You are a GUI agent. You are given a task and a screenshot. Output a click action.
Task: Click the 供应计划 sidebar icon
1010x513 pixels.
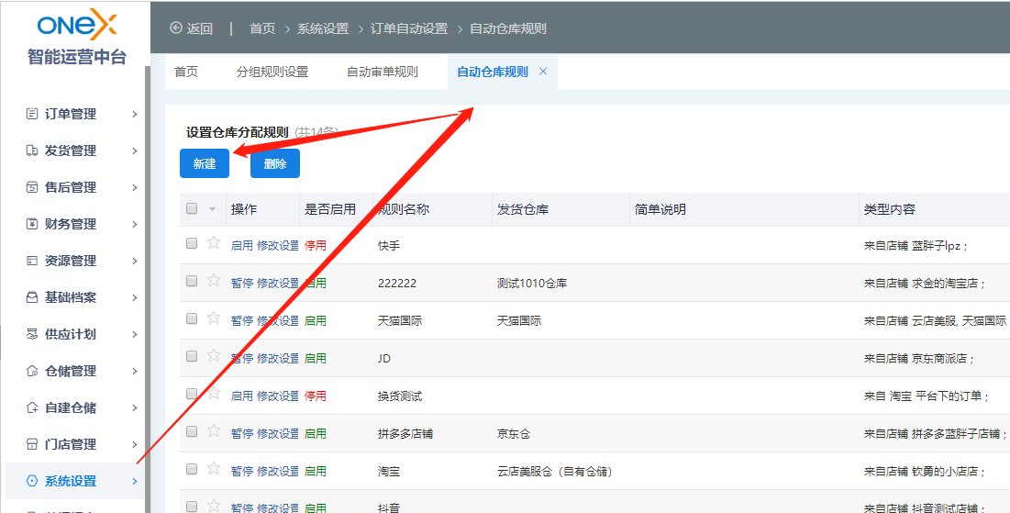[x=31, y=334]
